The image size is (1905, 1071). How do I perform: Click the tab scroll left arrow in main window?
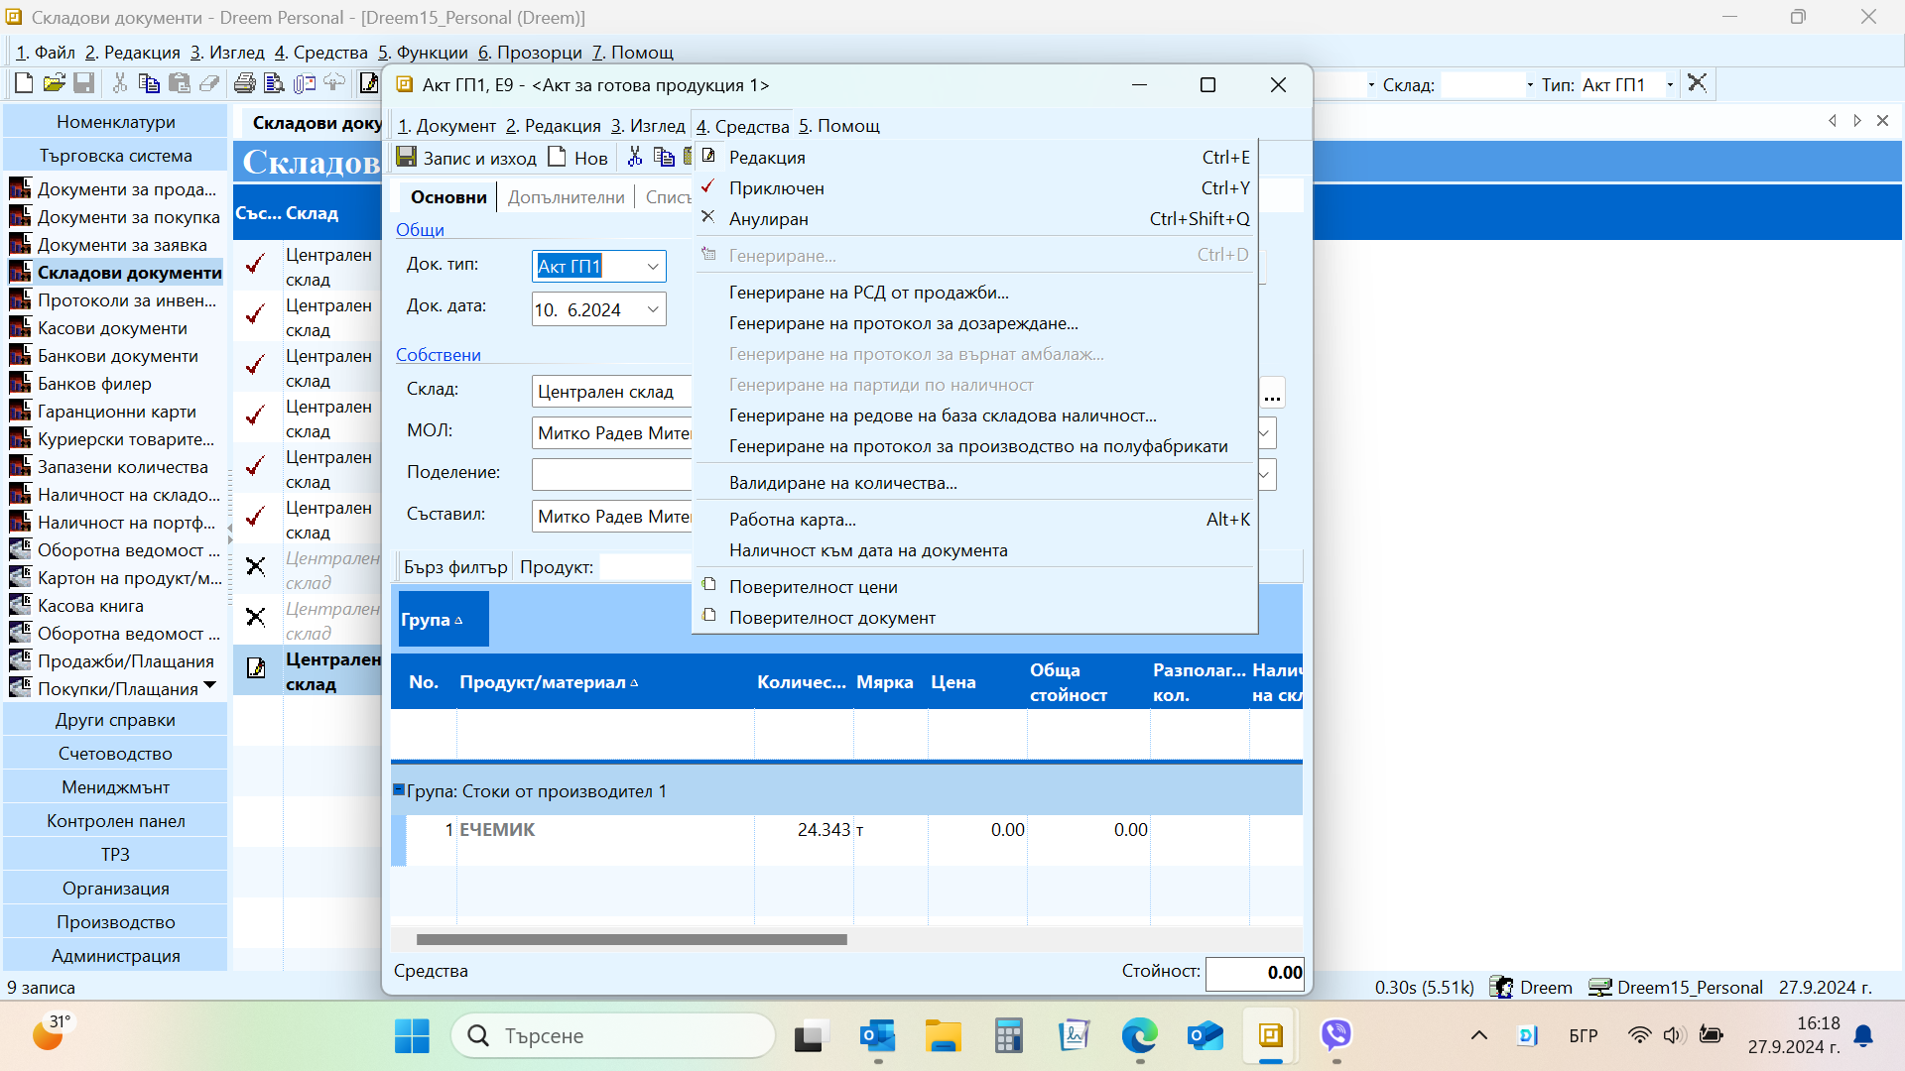1832,121
